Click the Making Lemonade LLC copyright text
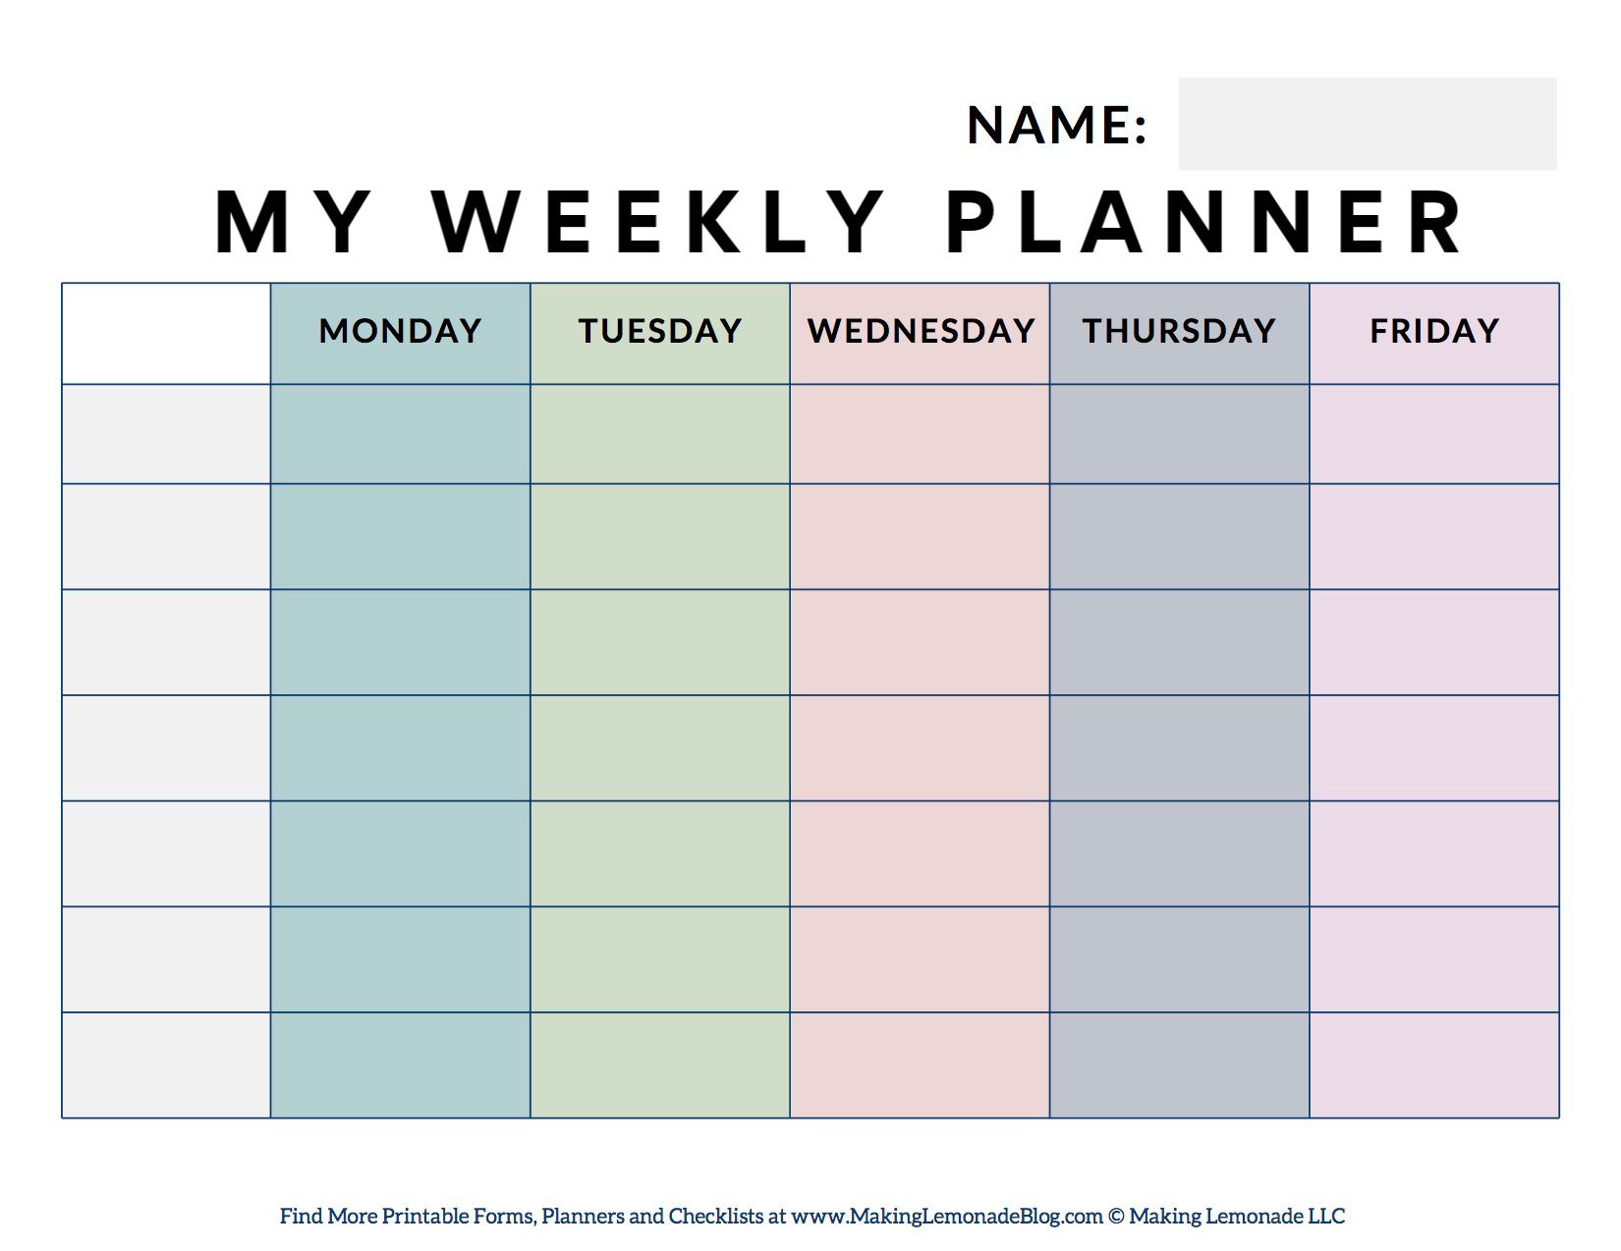1621x1251 pixels. (x=1237, y=1217)
